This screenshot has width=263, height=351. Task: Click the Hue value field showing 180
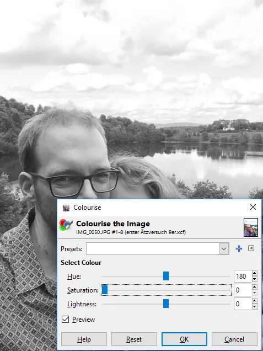click(x=243, y=276)
